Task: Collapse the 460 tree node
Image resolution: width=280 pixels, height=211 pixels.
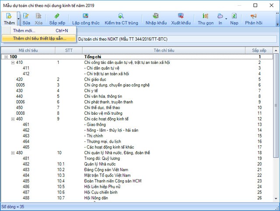Action: [13, 119]
